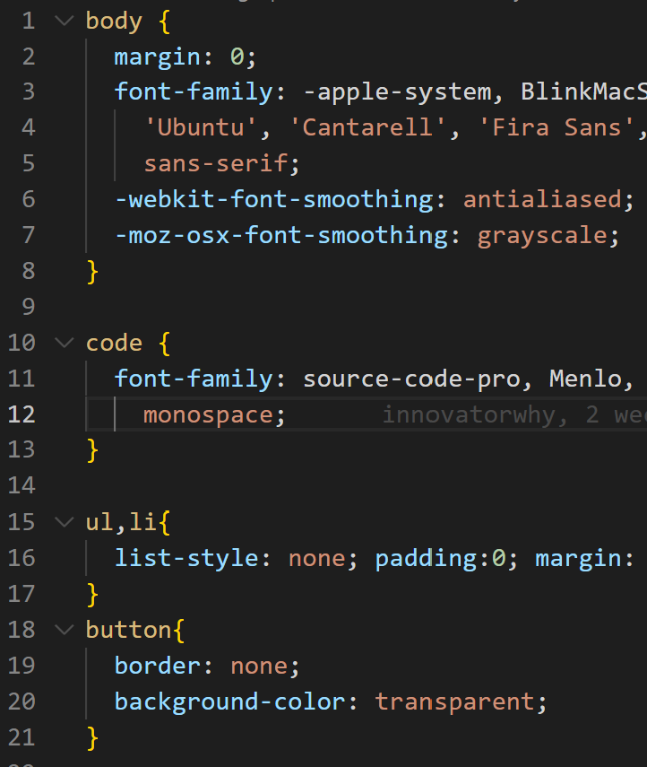Click the 'transparent' value
Image resolution: width=647 pixels, height=767 pixels.
(454, 702)
